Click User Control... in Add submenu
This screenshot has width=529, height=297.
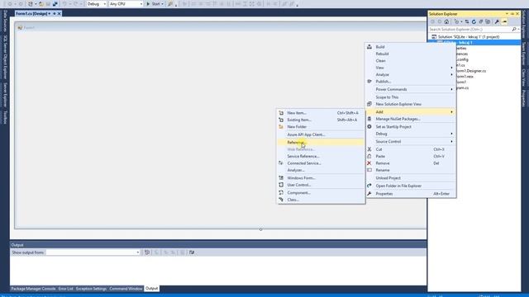pos(321,185)
